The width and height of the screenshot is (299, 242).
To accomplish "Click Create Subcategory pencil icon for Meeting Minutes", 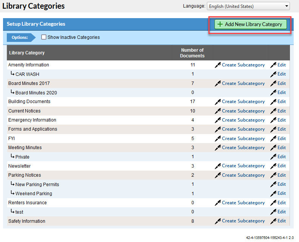I will point(218,148).
